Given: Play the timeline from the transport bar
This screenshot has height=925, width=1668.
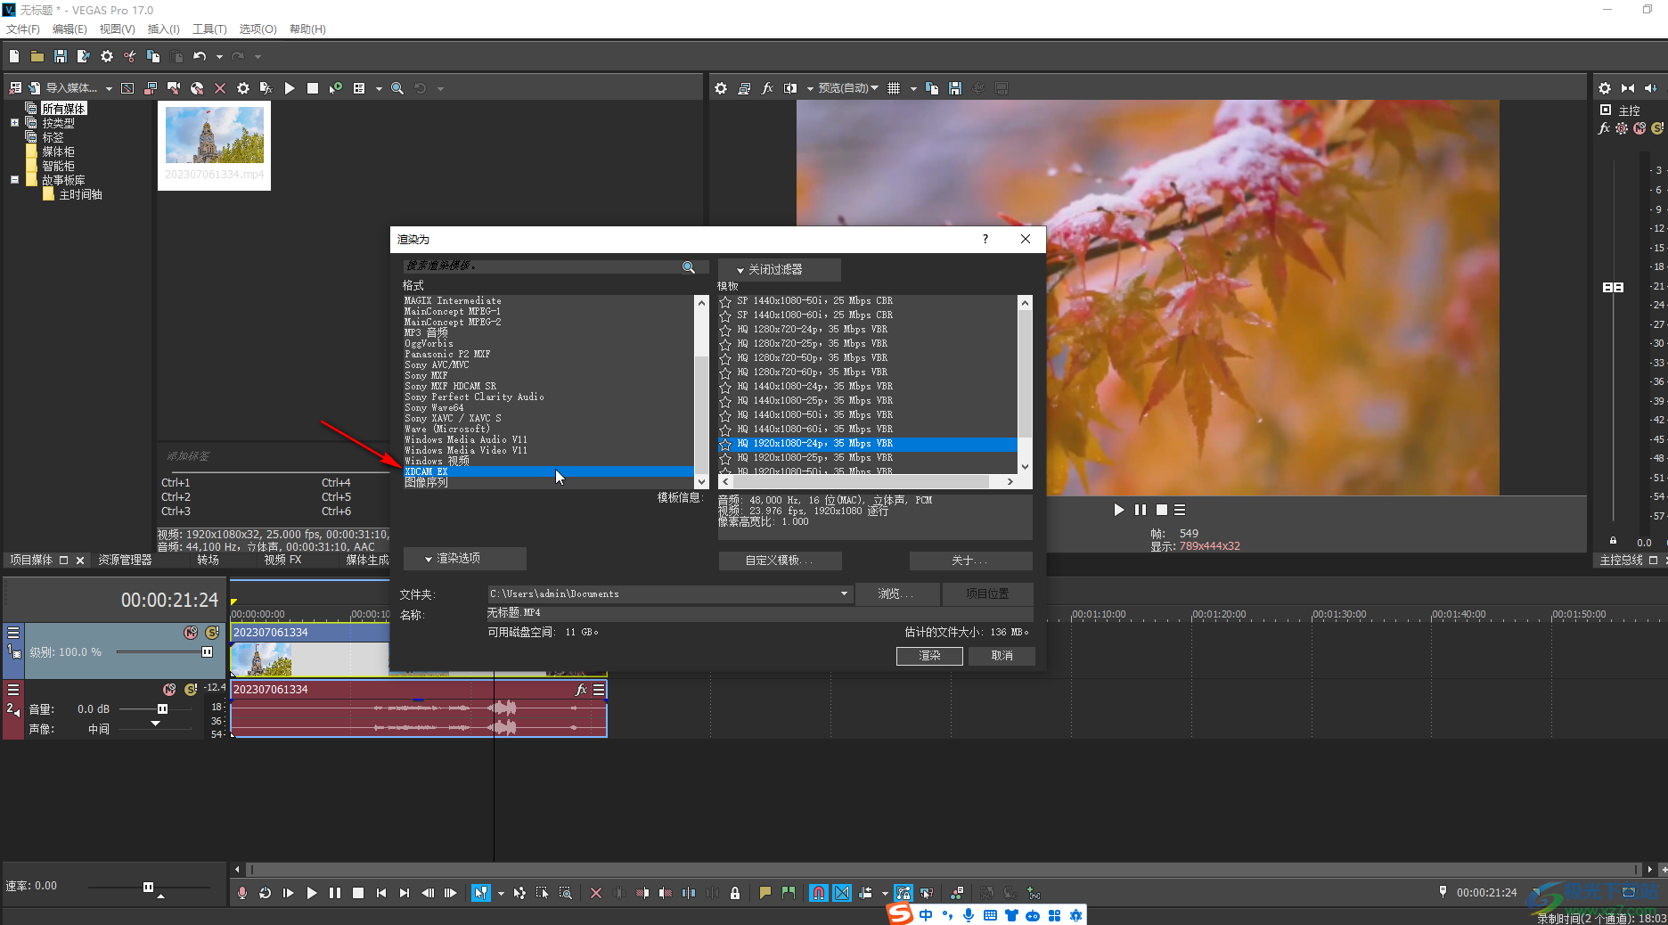Looking at the screenshot, I should [x=312, y=893].
